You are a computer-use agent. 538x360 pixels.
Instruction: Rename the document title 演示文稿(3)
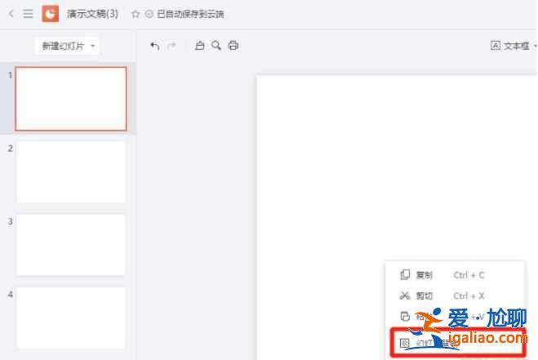92,14
